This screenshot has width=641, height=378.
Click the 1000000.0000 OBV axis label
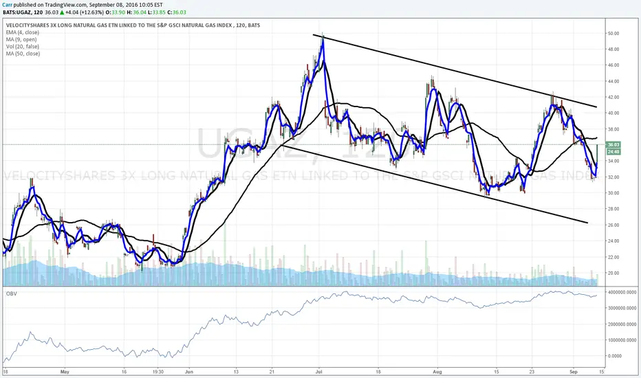click(x=622, y=340)
